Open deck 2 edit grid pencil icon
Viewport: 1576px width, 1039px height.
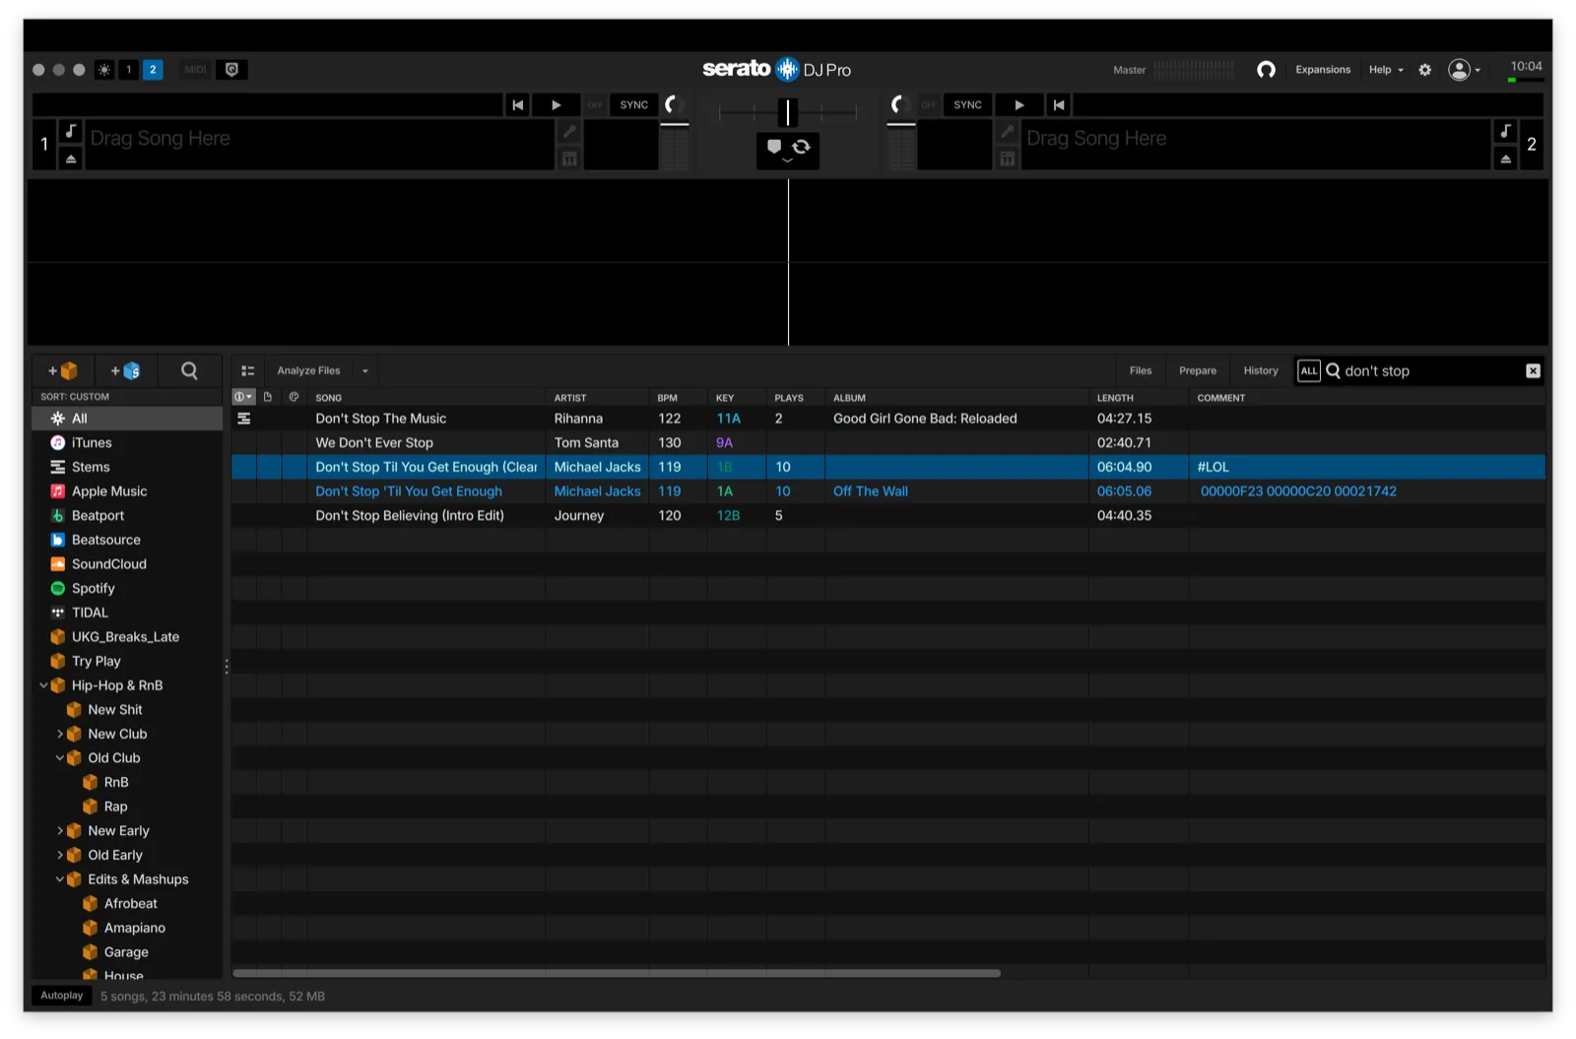coord(1007,131)
